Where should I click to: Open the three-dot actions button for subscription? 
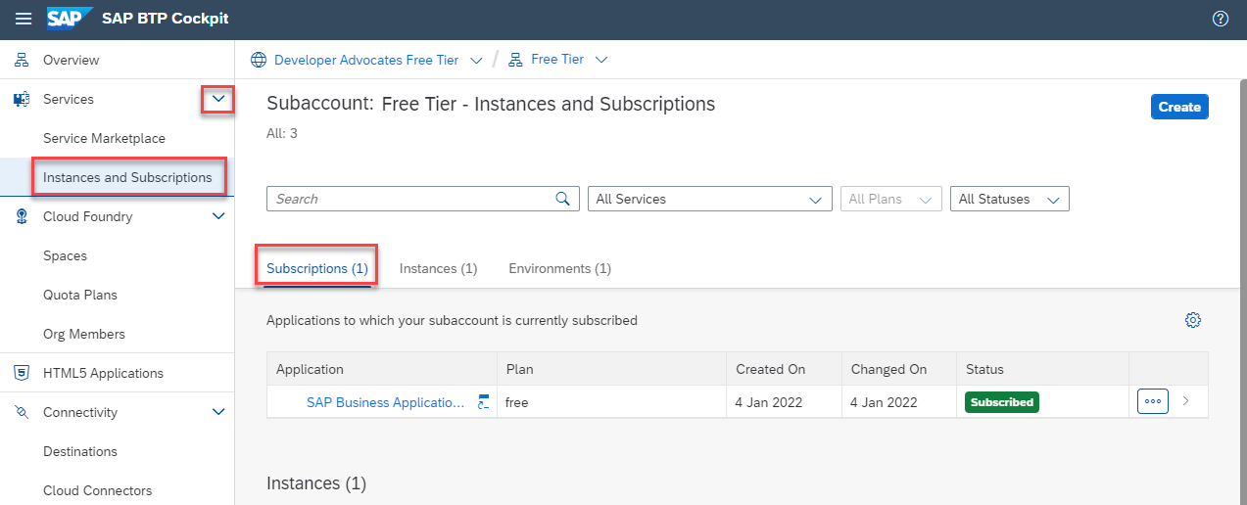1153,401
